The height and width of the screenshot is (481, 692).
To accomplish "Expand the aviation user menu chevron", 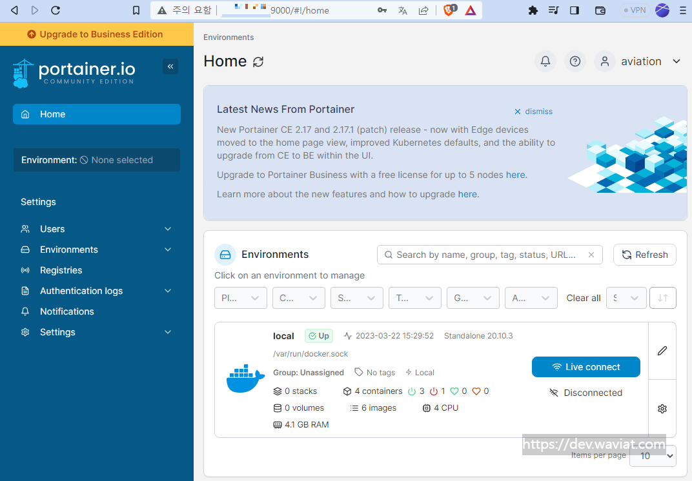I will pos(677,61).
